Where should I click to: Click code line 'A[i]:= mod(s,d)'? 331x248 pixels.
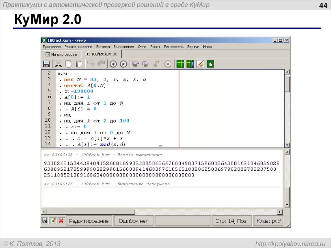(x=101, y=145)
